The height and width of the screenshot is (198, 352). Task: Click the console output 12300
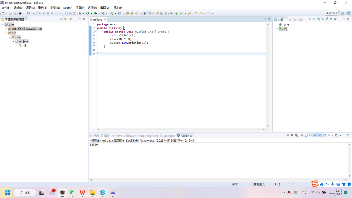point(94,145)
